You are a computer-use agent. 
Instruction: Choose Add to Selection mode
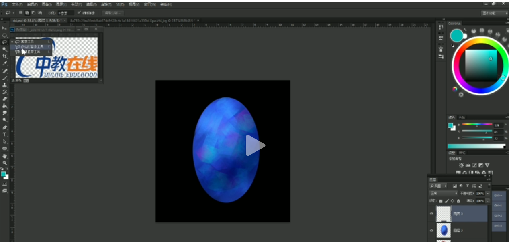click(x=27, y=13)
